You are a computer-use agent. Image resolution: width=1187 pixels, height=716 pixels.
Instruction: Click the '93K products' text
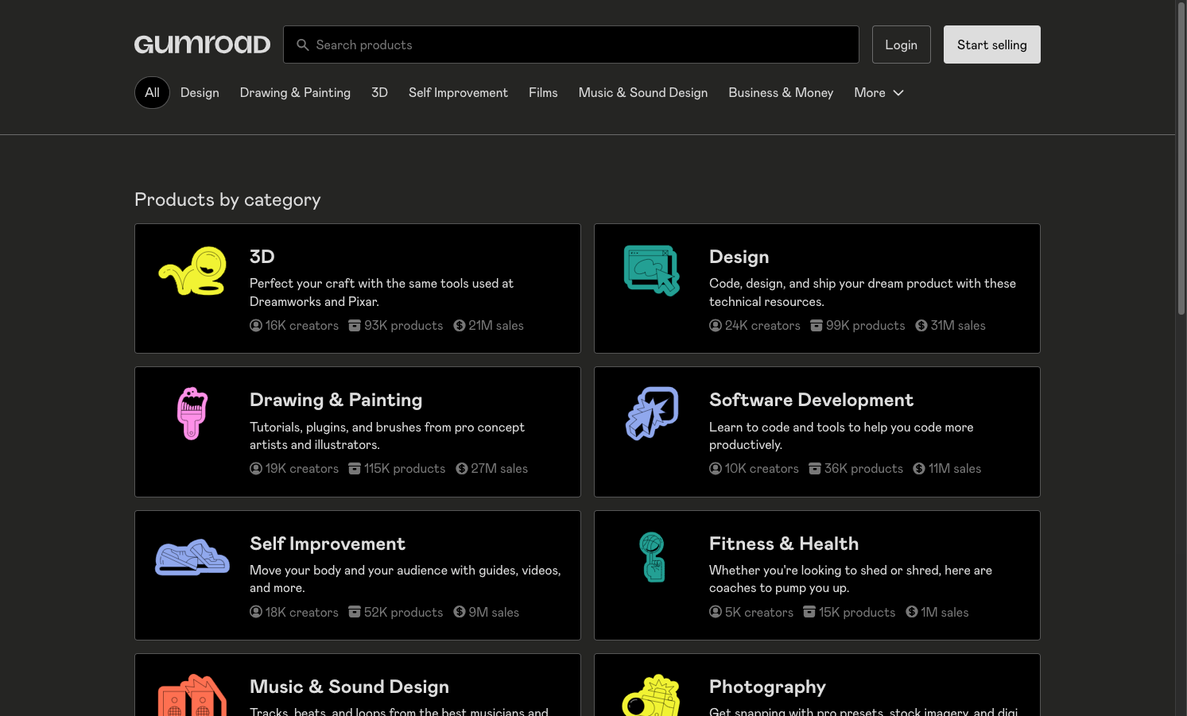pyautogui.click(x=404, y=326)
